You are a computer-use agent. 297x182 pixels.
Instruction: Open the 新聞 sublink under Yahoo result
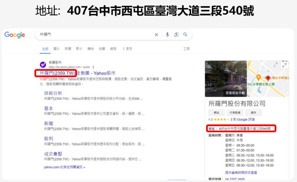tap(48, 123)
